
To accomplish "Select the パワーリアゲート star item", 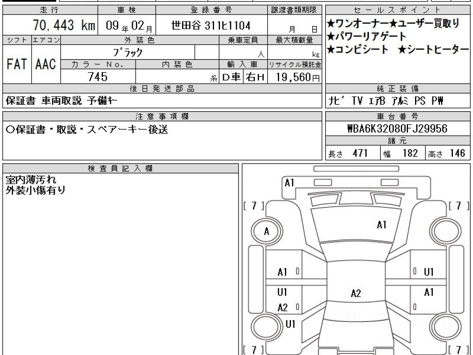I will 367,36.
